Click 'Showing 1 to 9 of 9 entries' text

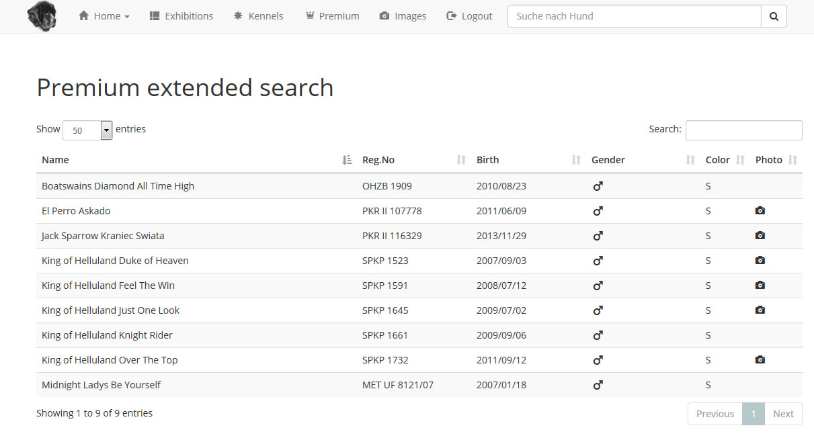[x=94, y=413]
